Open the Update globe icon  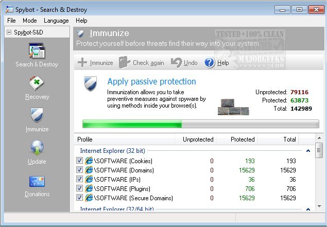(37, 148)
